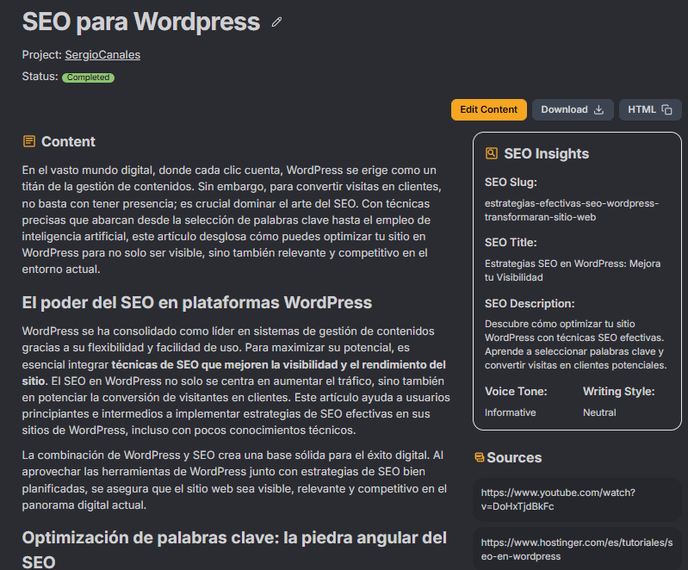Viewport: 688px width, 570px height.
Task: Click the download arrow icon
Action: coord(598,109)
